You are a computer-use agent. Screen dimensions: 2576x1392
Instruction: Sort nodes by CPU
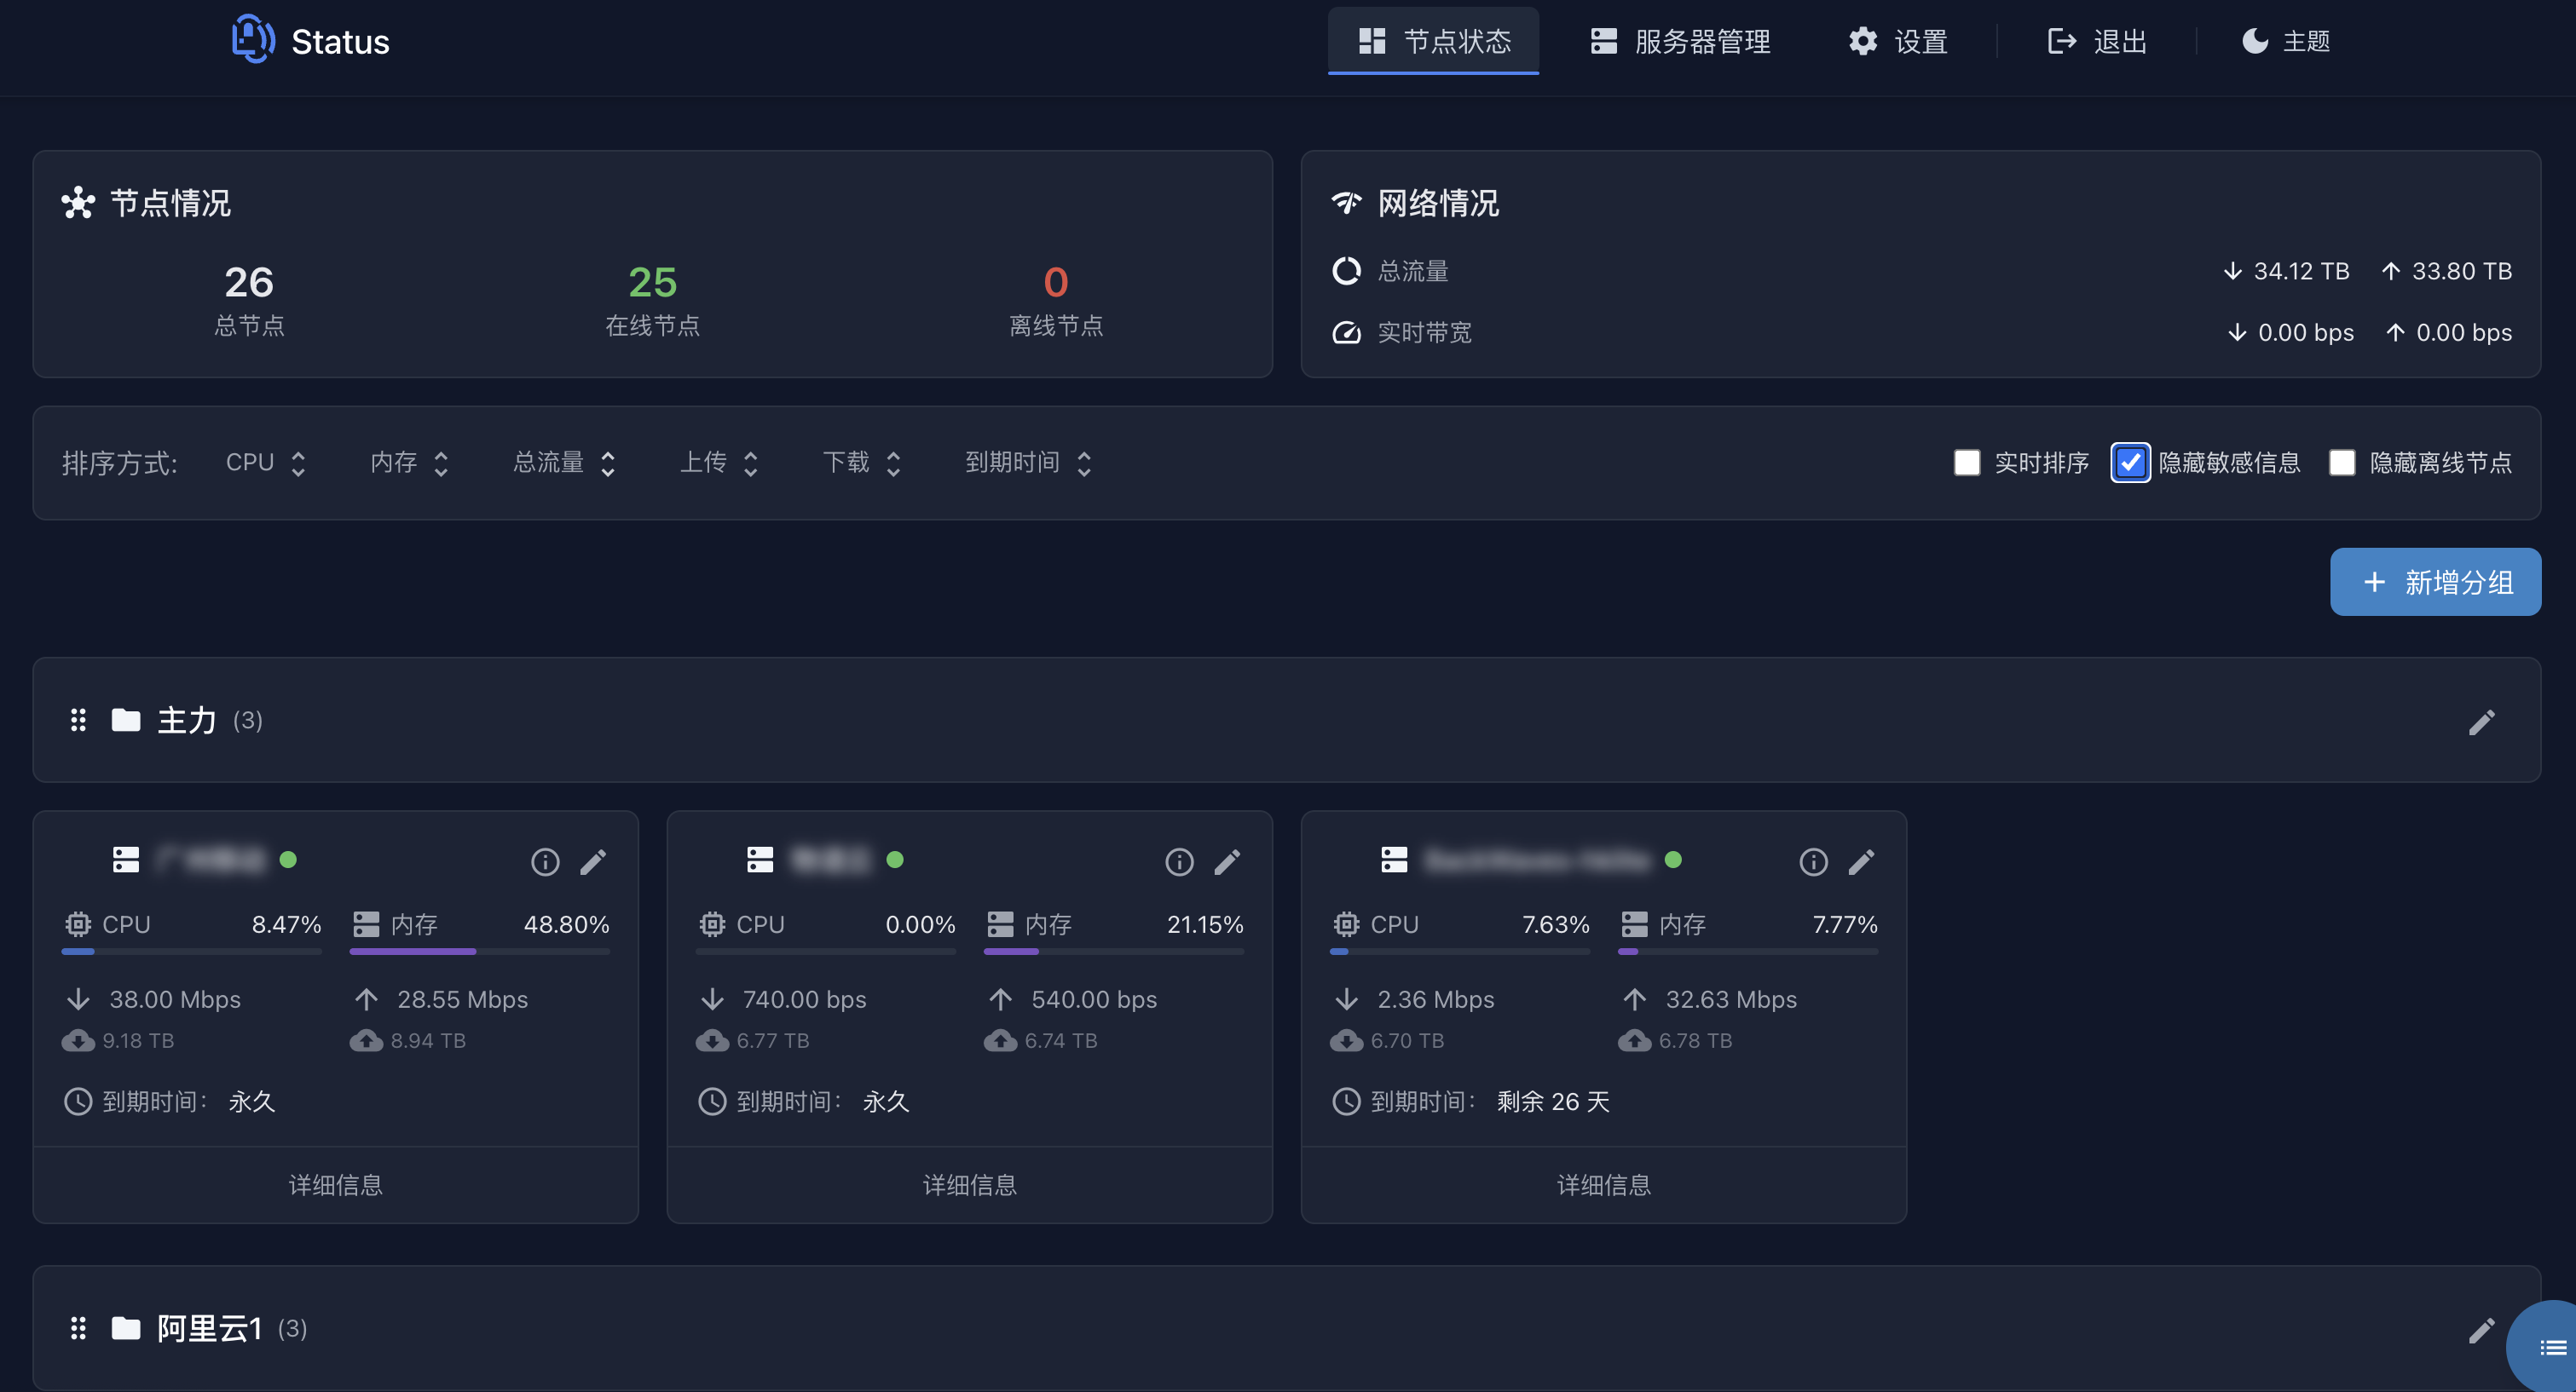[266, 463]
